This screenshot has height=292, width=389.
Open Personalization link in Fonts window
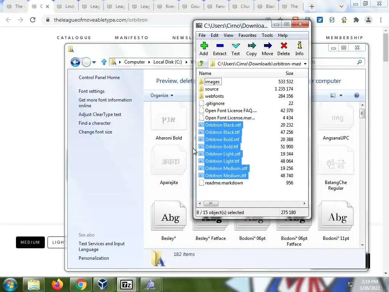[x=94, y=258]
